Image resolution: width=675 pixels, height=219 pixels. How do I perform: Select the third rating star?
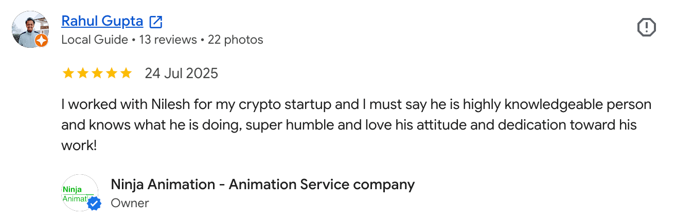tap(97, 74)
